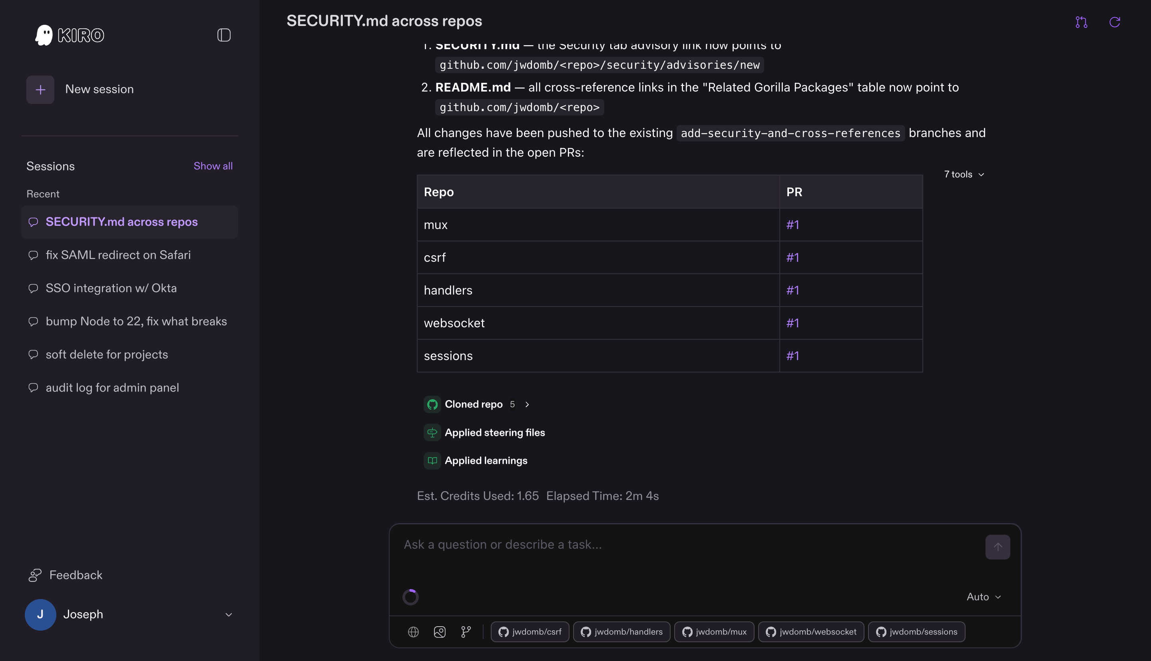Expand the Cloned repo details chevron
This screenshot has width=1151, height=661.
[x=527, y=404]
